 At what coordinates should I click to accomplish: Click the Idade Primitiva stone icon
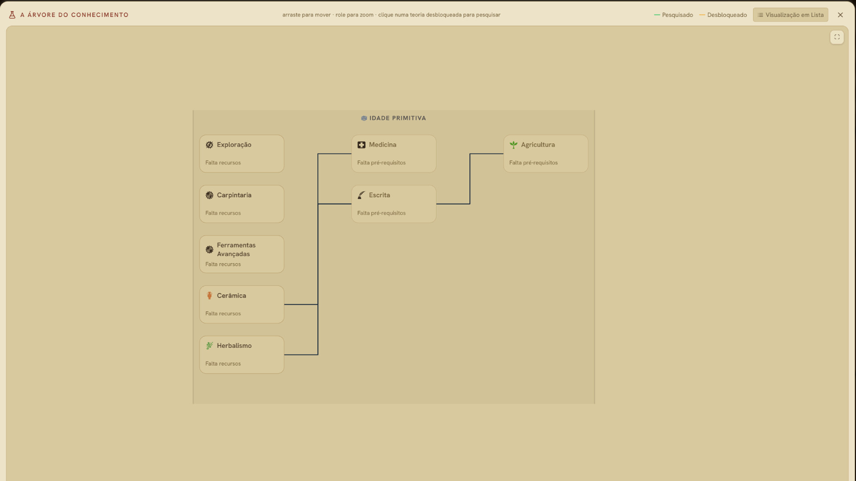tap(364, 118)
